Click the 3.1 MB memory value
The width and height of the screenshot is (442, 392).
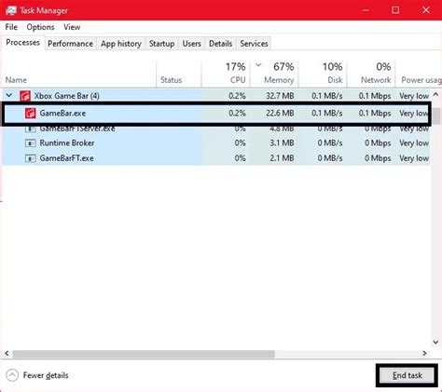click(282, 143)
